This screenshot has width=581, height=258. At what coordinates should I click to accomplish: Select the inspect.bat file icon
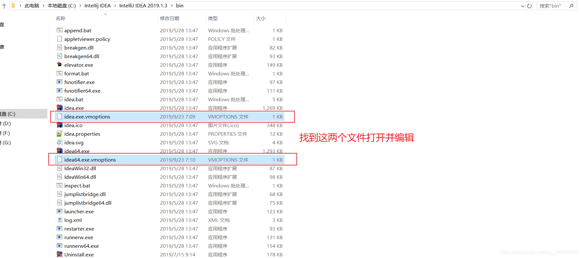tap(60, 186)
